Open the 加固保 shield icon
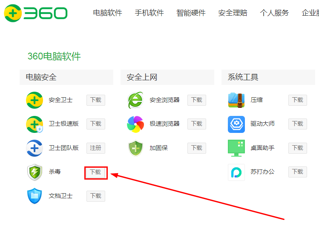The height and width of the screenshot is (228, 319). [135, 148]
